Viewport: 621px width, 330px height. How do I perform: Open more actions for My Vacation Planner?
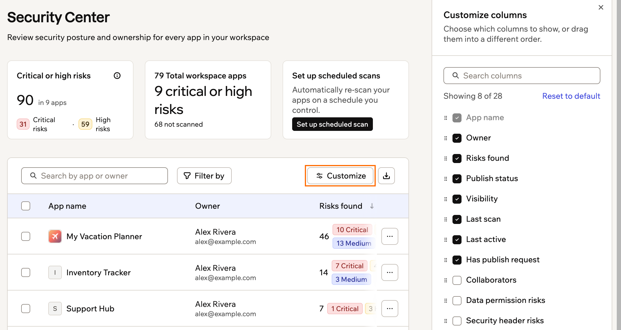[x=390, y=236]
